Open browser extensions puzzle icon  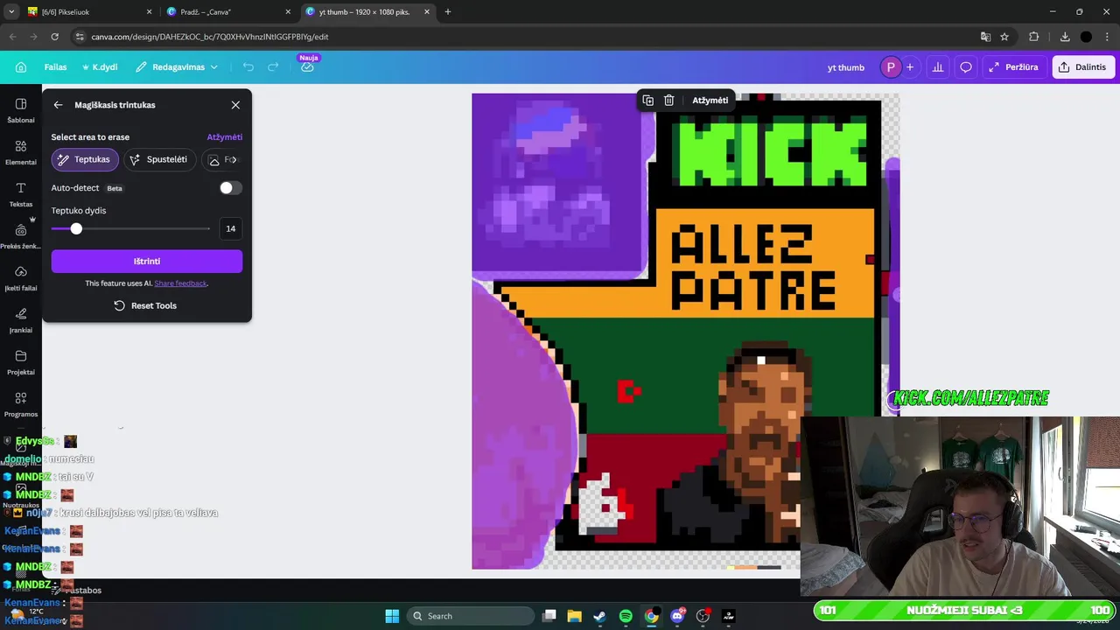tap(1034, 37)
